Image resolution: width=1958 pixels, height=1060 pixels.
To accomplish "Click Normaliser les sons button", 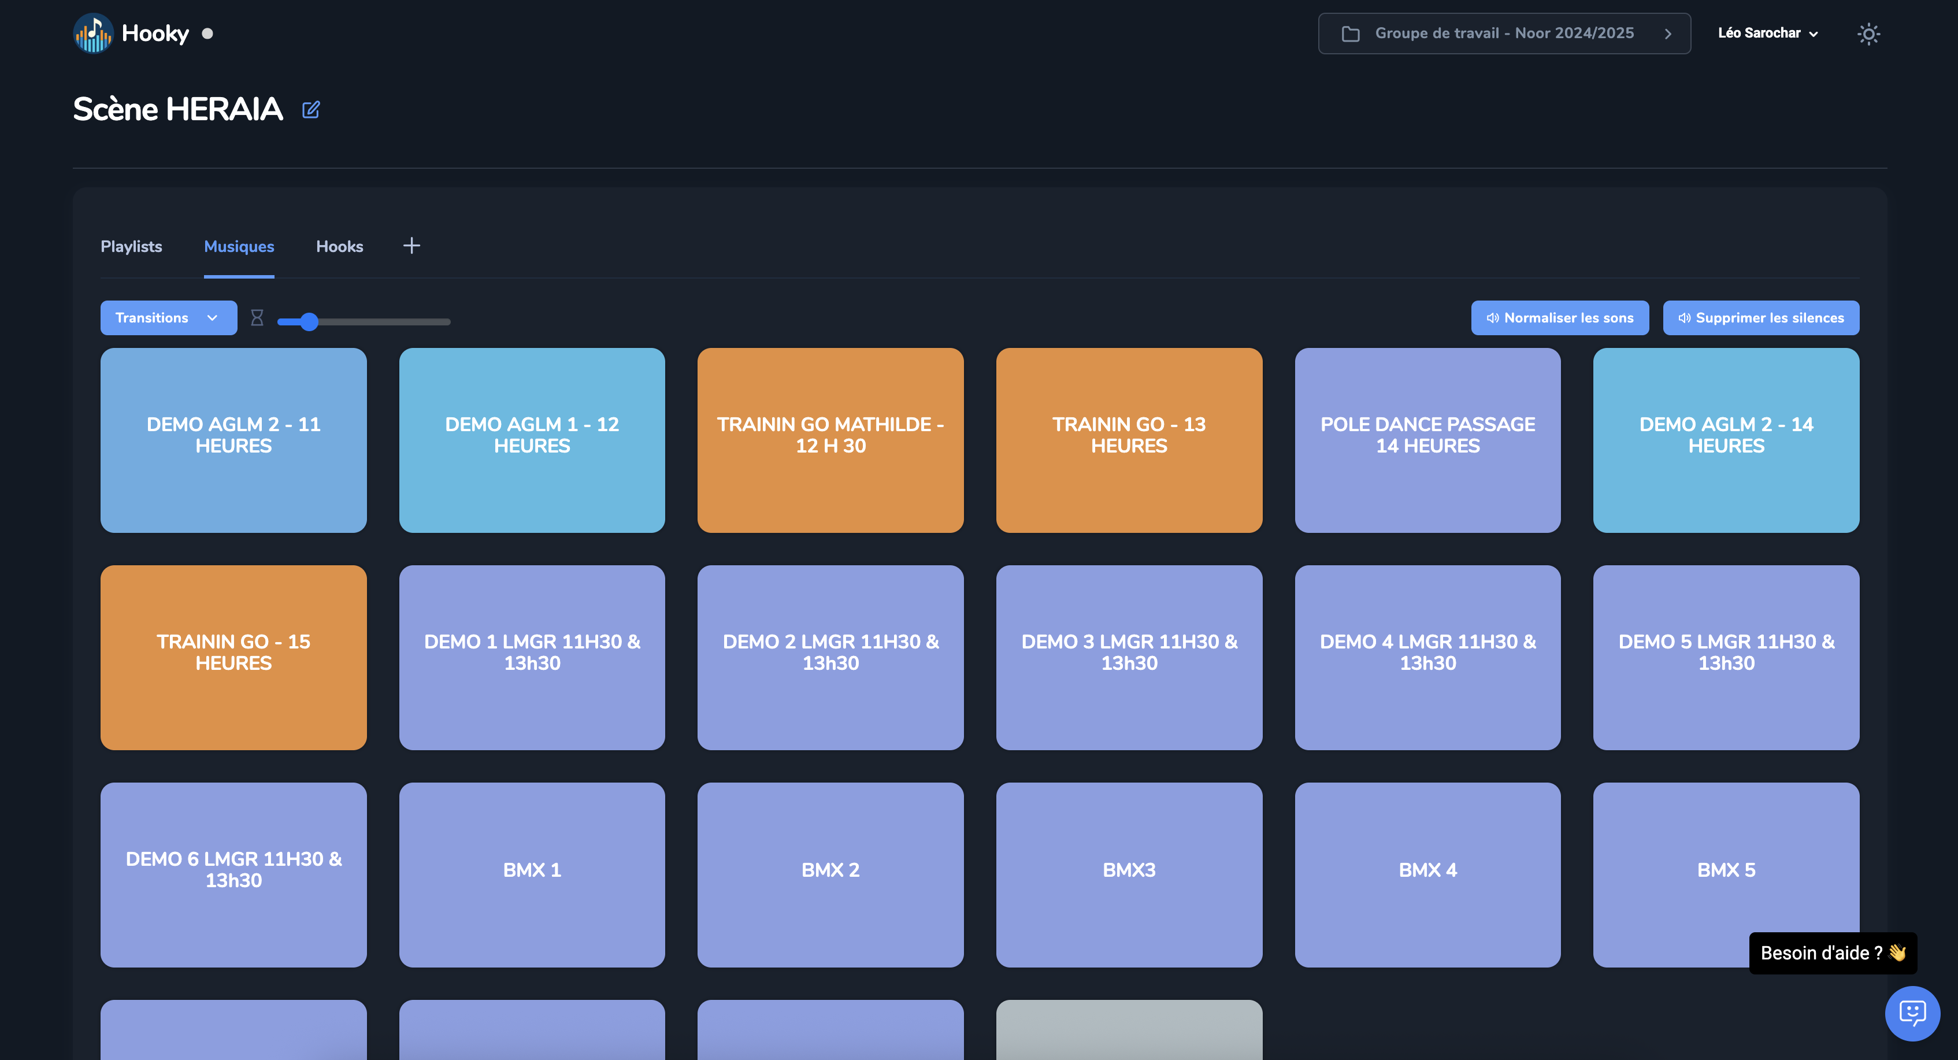I will (1559, 318).
